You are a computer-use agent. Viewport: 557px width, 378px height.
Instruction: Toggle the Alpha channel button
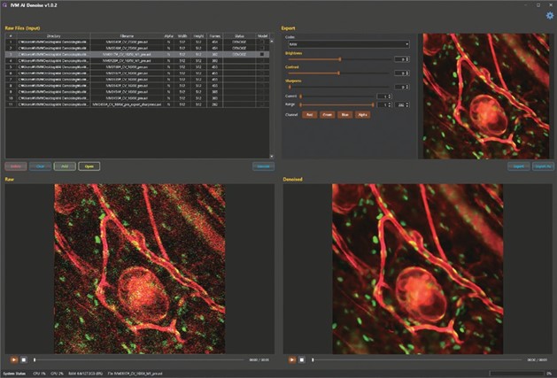363,114
